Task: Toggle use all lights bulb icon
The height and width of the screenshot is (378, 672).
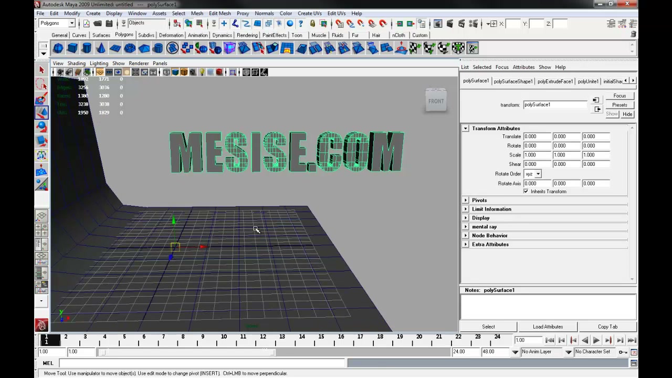Action: coord(202,72)
